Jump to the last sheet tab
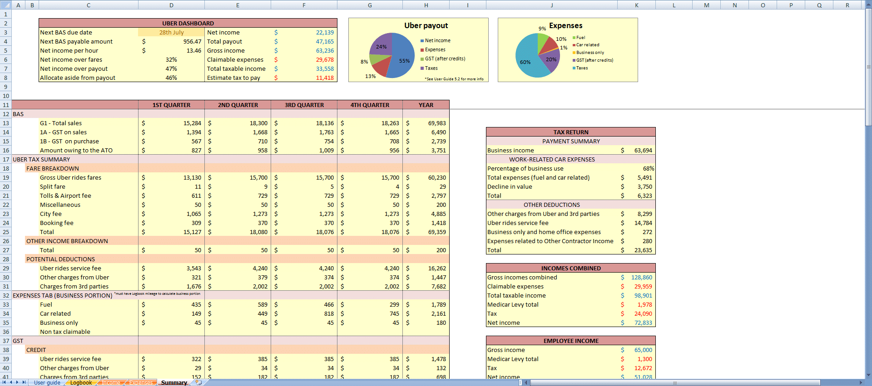 (24, 382)
